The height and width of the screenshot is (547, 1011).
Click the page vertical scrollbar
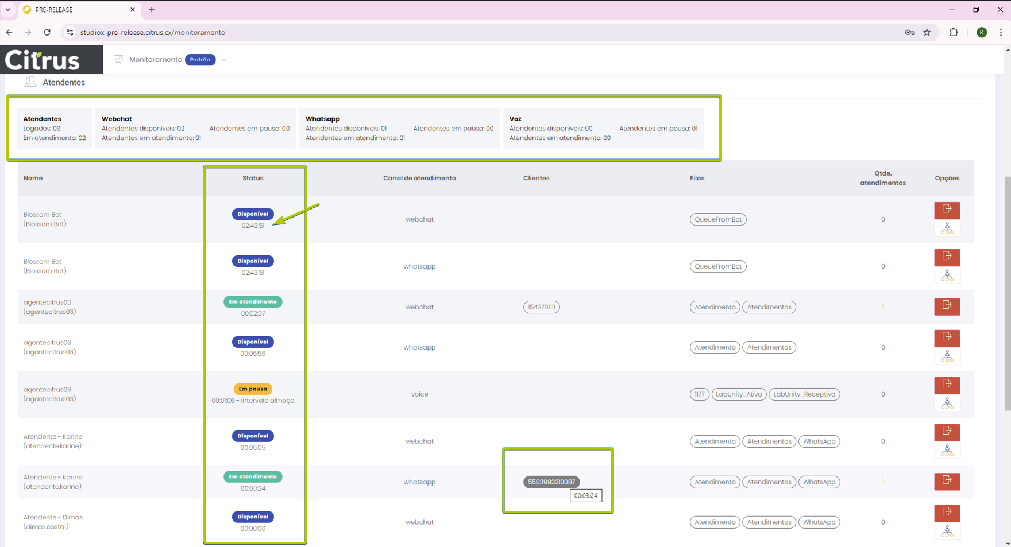pos(1007,293)
